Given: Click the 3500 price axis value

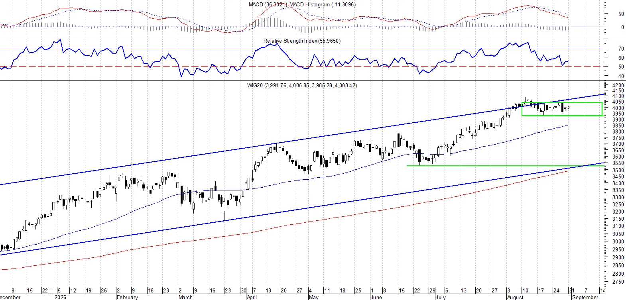Looking at the screenshot, I should pos(618,170).
